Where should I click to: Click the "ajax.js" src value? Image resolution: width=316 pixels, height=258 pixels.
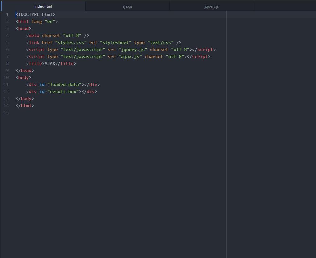click(130, 56)
